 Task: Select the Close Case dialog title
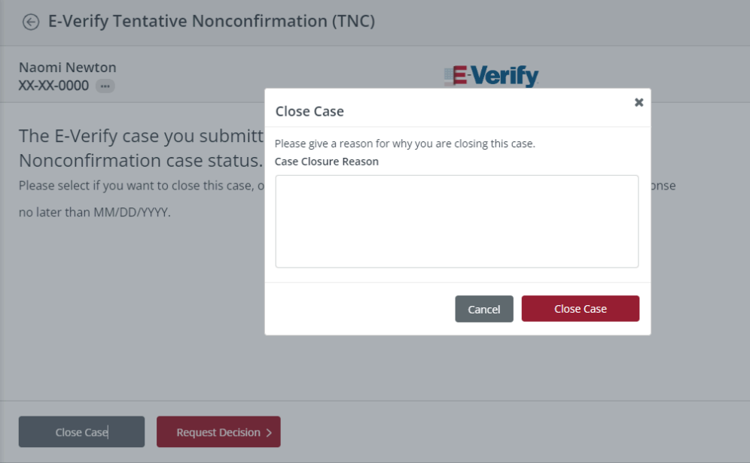point(309,110)
